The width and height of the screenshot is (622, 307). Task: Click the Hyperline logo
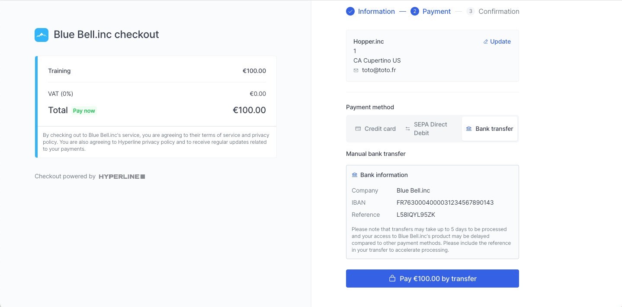pyautogui.click(x=122, y=177)
